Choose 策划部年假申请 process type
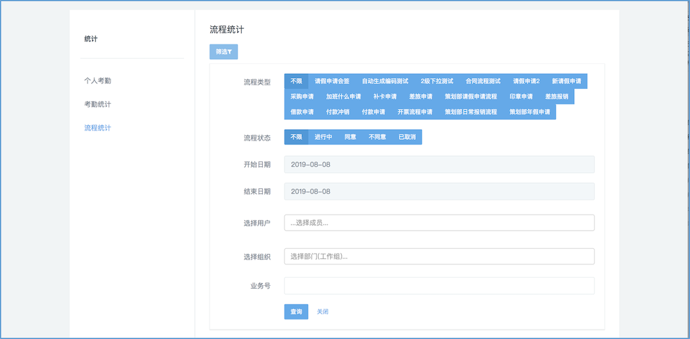 coord(530,112)
